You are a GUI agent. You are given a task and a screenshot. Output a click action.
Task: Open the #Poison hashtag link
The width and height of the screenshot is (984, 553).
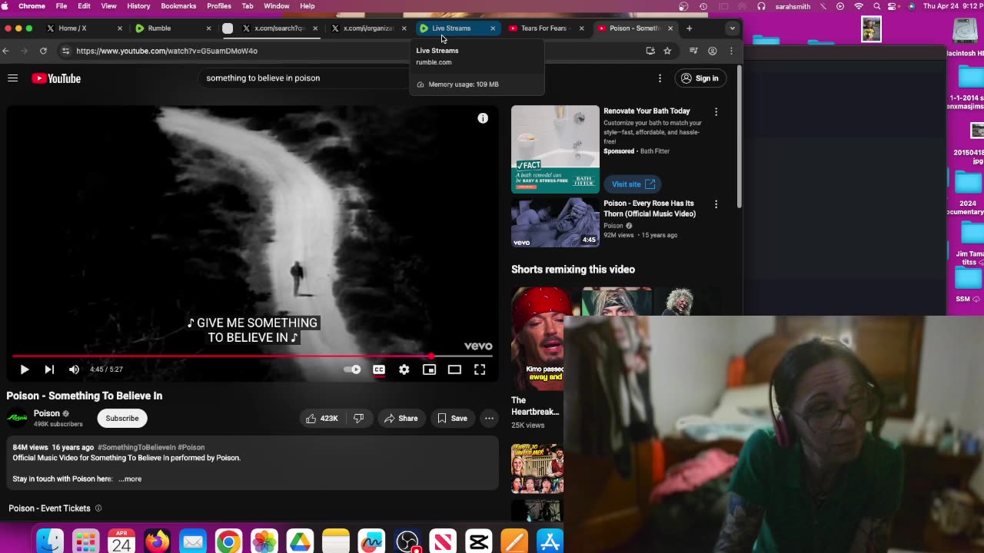point(191,447)
